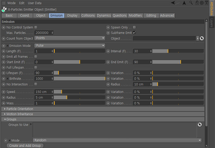Viewport: 215px width, 148px height.
Task: Open the Count from Object Points dropdown
Action: click(70, 38)
